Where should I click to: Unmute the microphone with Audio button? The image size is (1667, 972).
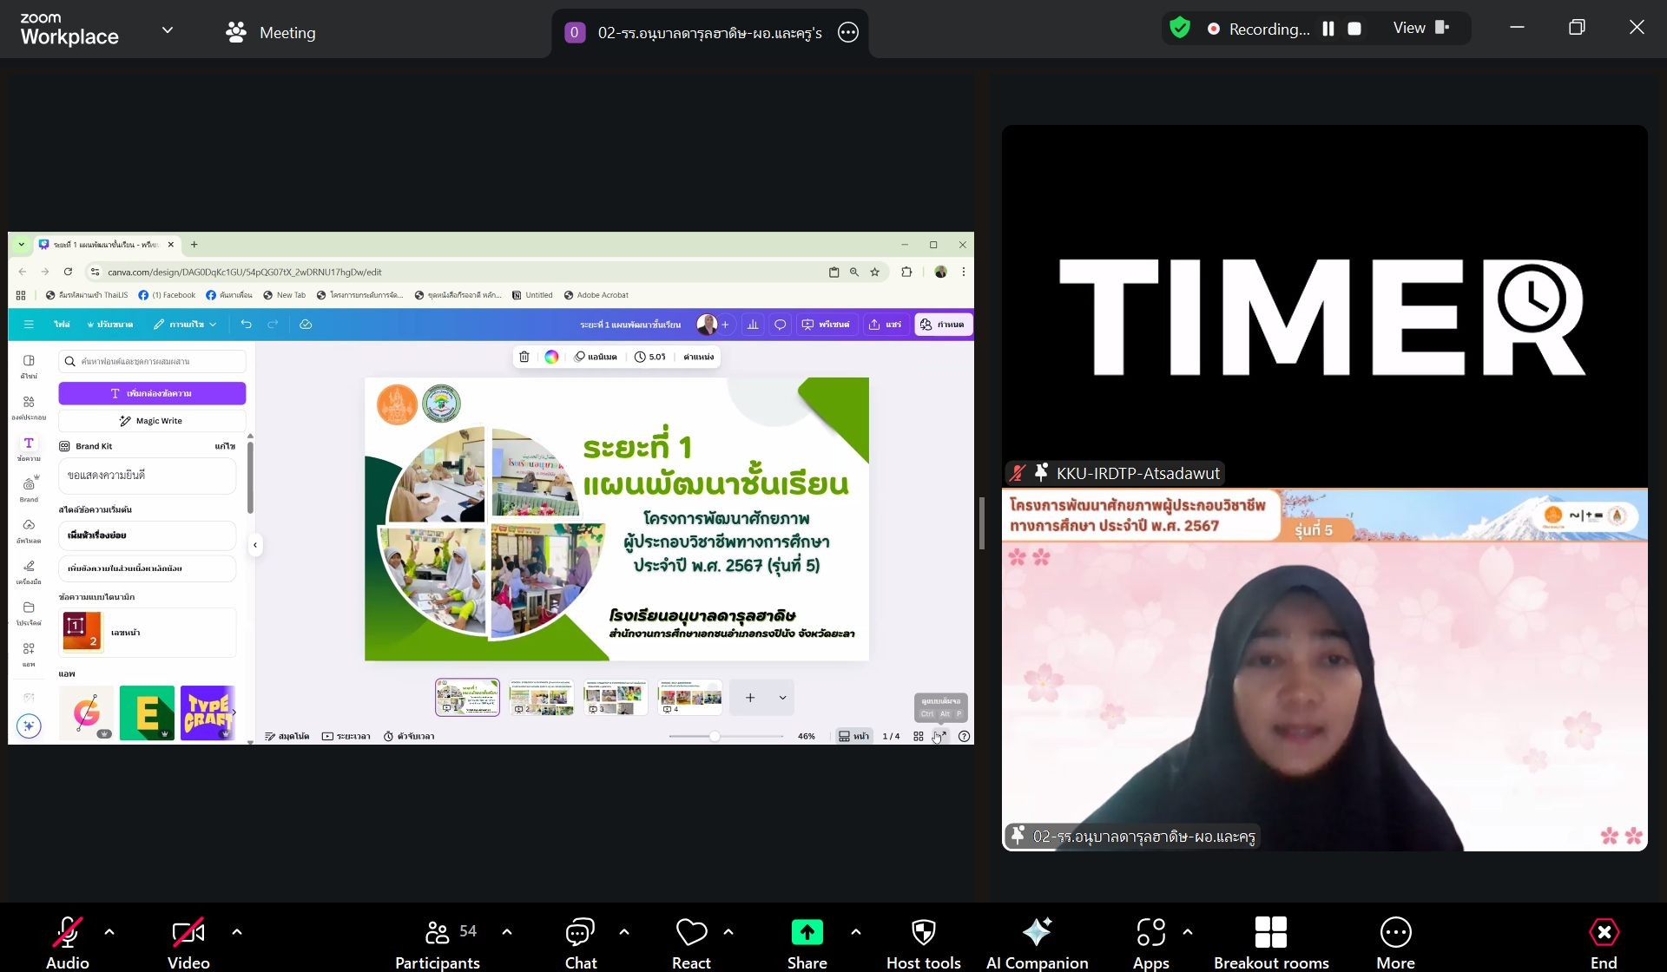pos(67,933)
